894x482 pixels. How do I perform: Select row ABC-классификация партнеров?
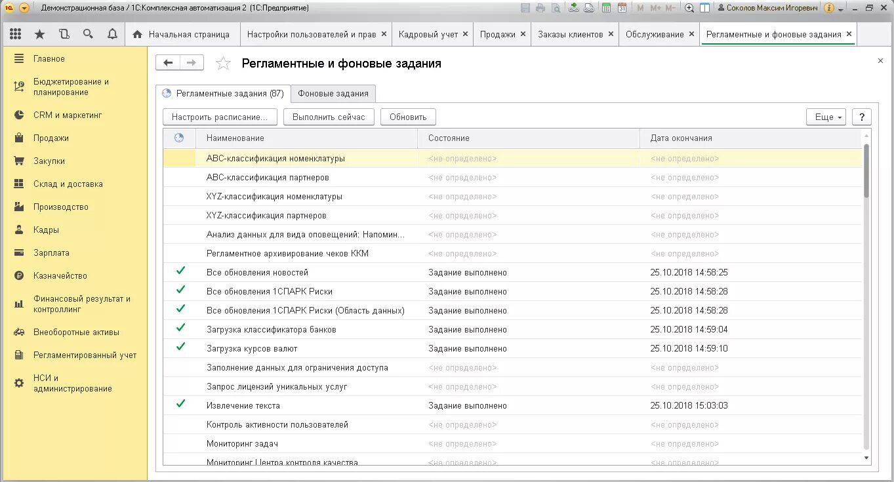pos(512,177)
